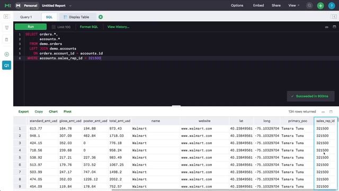
Task: Click the Chart button
Action: tap(53, 111)
